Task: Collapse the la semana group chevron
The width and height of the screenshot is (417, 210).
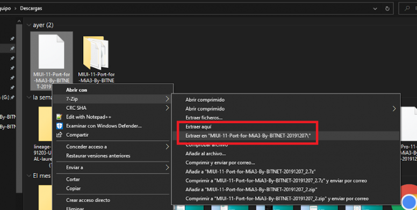Action: [28, 97]
